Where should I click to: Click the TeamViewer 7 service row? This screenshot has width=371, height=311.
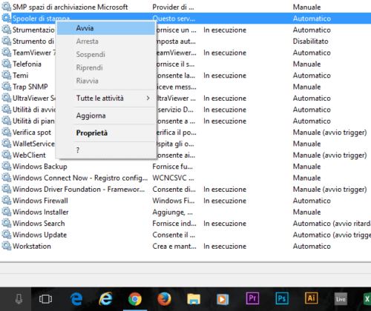click(34, 53)
